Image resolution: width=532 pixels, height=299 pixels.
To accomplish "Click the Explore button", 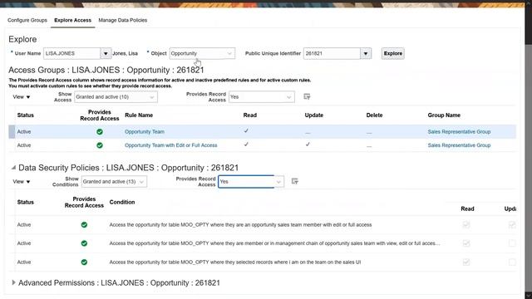I will [393, 53].
